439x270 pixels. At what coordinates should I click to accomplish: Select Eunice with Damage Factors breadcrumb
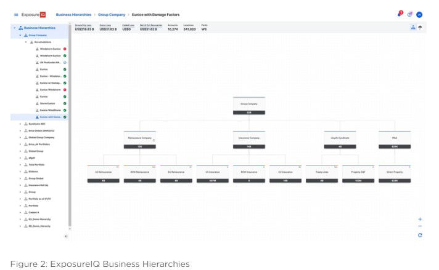tap(155, 15)
